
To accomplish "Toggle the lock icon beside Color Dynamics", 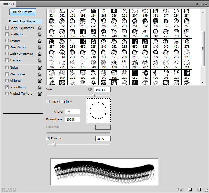I will coord(40,54).
